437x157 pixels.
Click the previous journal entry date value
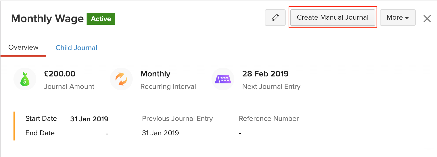click(x=160, y=133)
